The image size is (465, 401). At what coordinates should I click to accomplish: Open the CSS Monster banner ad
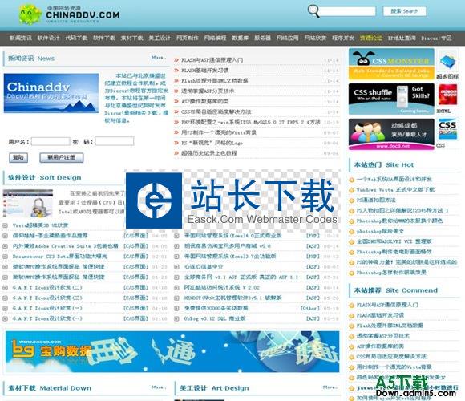[391, 64]
